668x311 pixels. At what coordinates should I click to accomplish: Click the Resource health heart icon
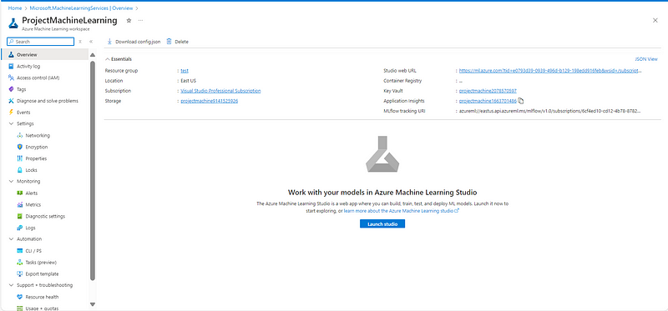tap(19, 297)
